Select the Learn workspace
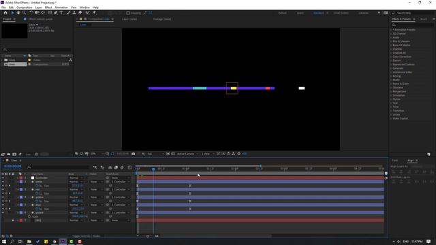Image resolution: width=436 pixels, height=245 pixels. (x=300, y=13)
